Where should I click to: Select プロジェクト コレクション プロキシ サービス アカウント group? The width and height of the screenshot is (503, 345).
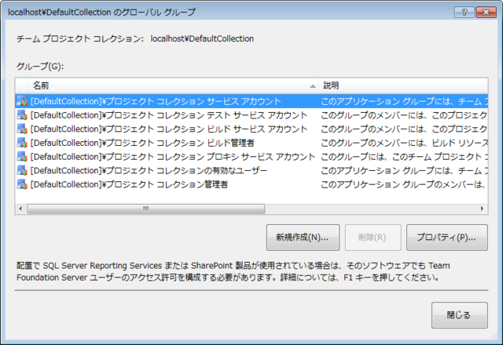click(x=173, y=157)
